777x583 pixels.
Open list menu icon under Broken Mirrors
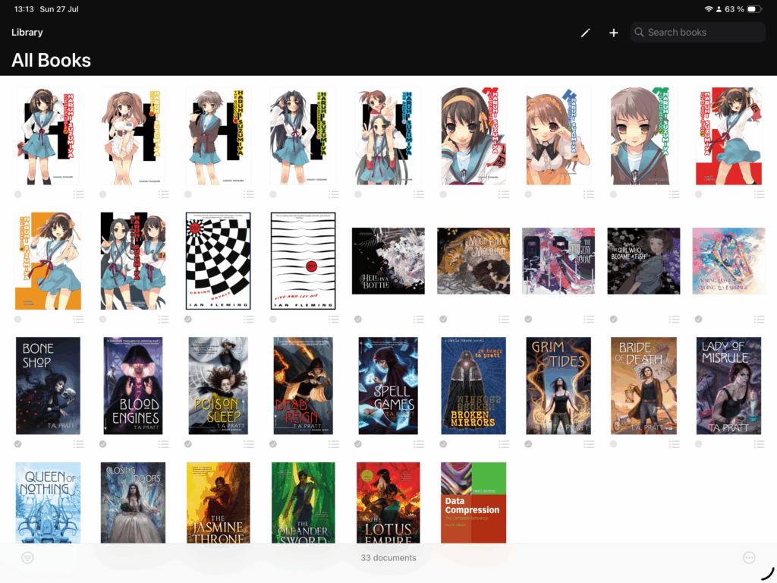coord(504,444)
